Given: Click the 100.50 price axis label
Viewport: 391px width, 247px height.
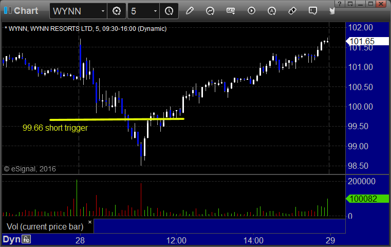Looking at the screenshot, I should point(360,87).
